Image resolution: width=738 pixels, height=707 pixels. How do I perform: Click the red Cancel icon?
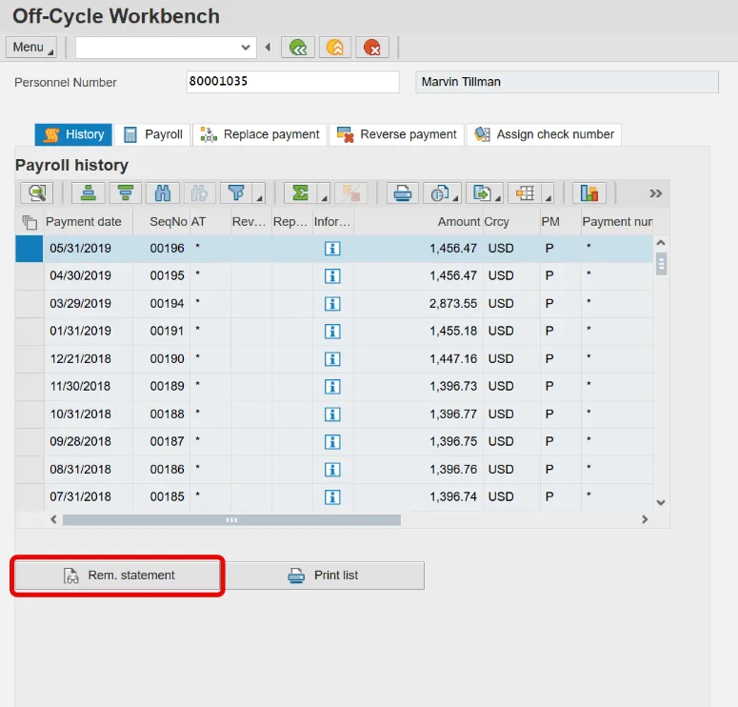[x=372, y=47]
